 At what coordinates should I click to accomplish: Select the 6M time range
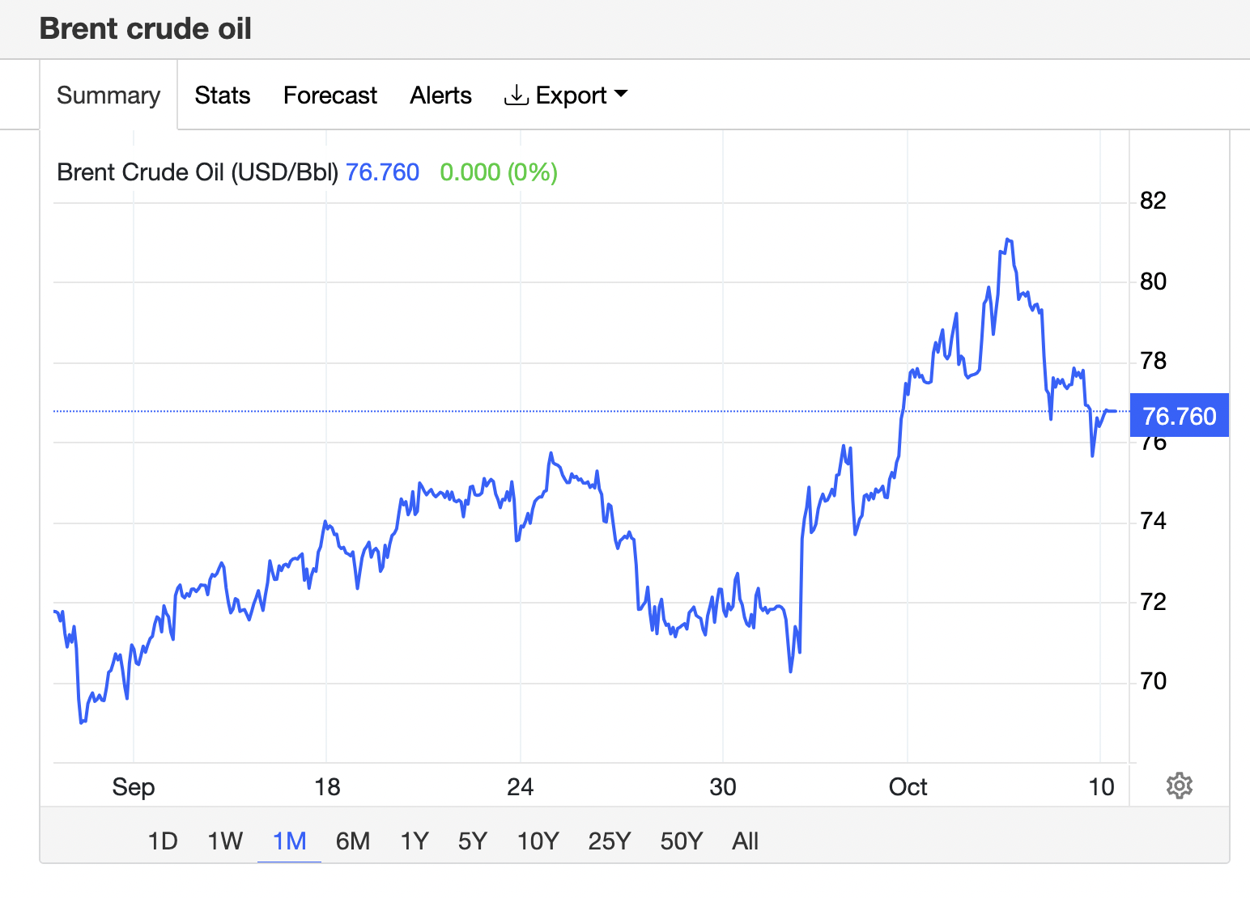click(353, 841)
